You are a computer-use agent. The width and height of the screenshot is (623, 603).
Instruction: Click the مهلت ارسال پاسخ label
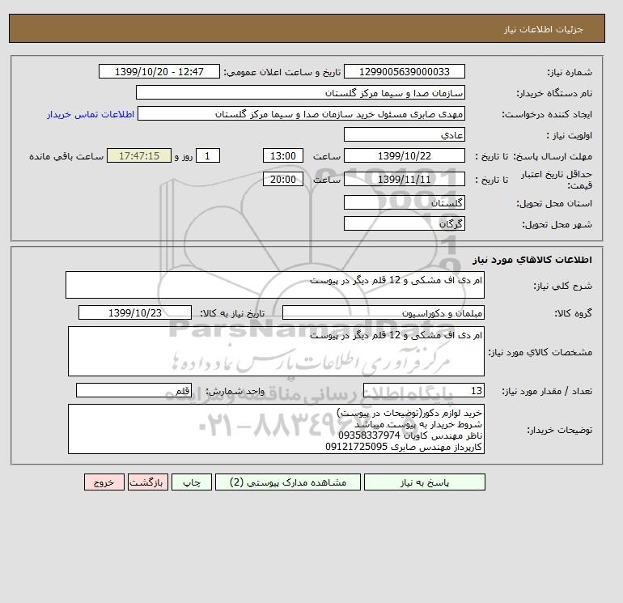click(x=553, y=156)
